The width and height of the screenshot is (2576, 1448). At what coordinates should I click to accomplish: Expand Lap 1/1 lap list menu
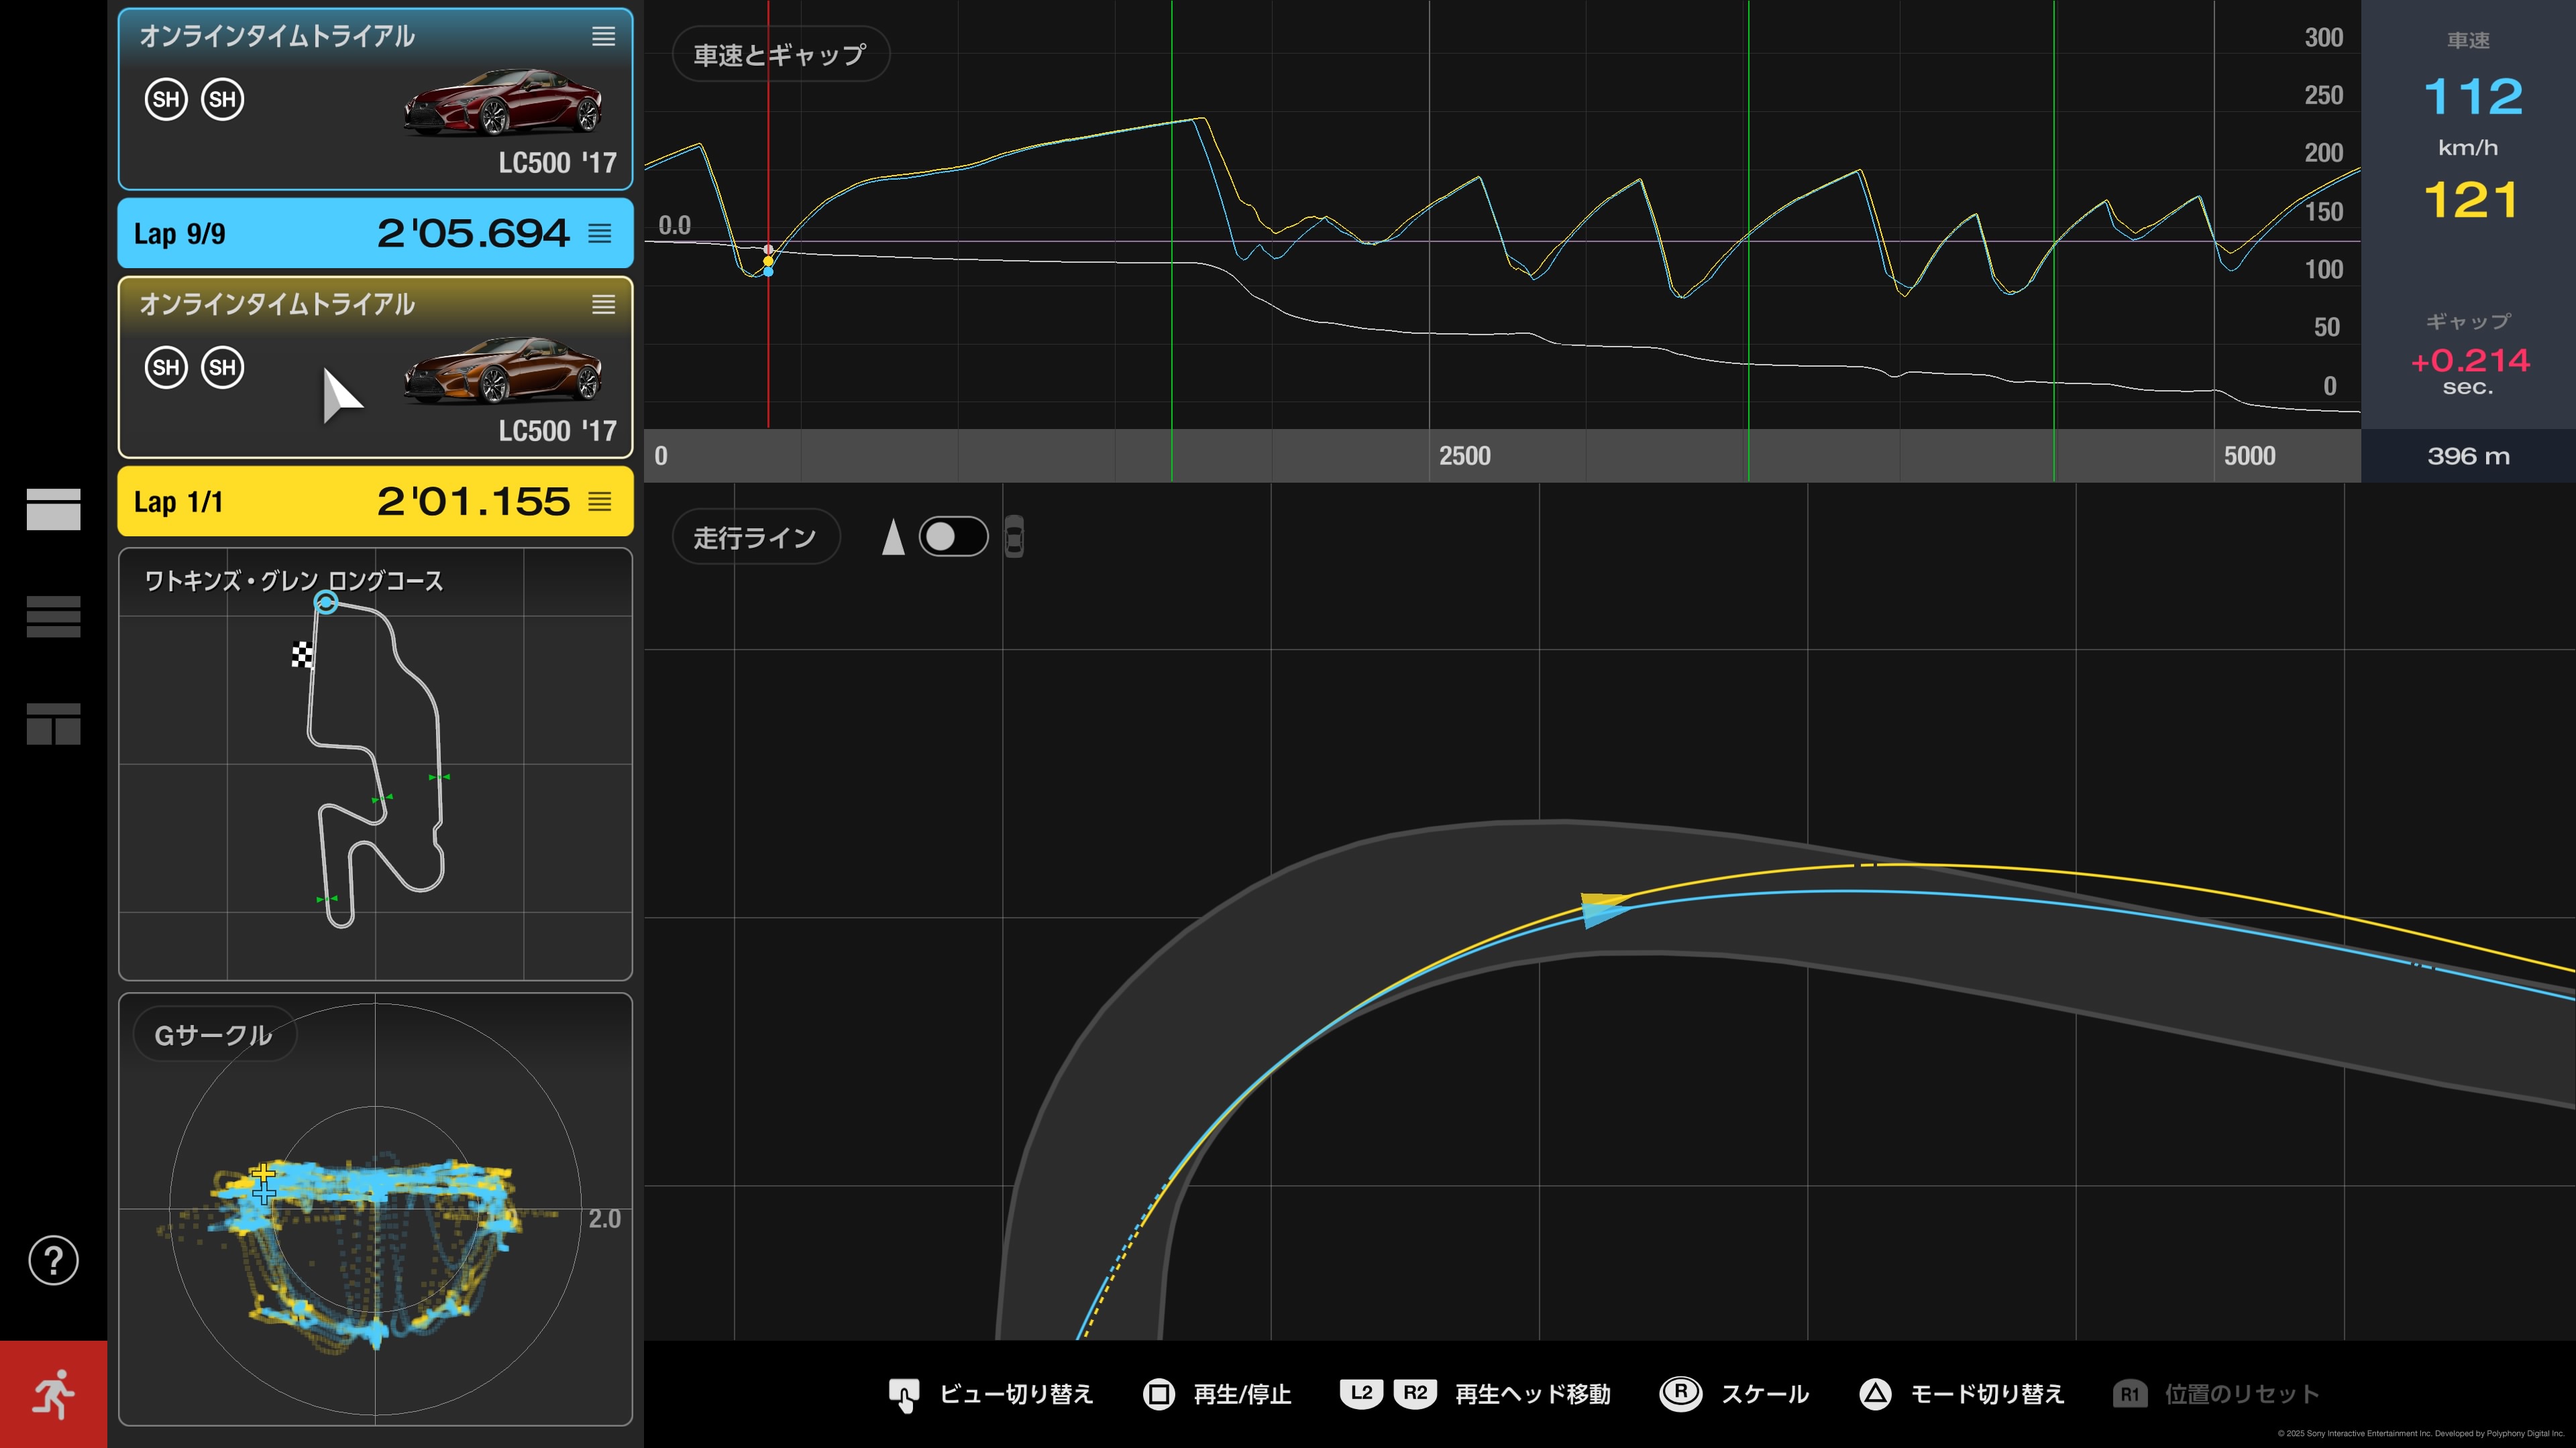click(600, 501)
